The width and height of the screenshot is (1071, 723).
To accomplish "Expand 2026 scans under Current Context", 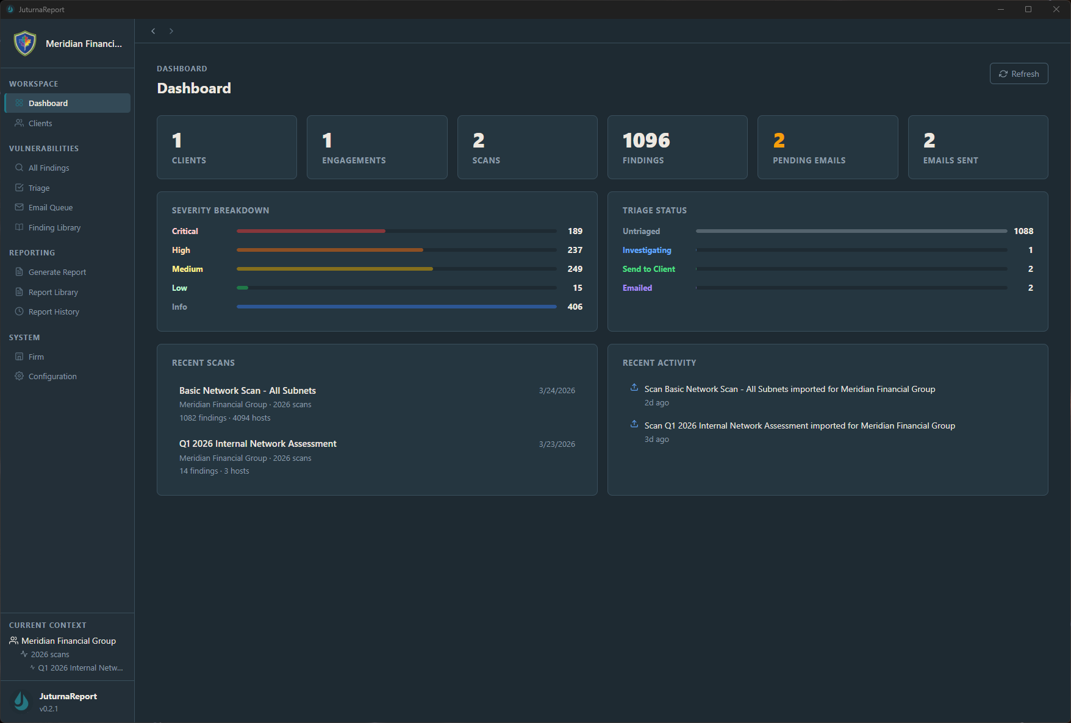I will [50, 654].
